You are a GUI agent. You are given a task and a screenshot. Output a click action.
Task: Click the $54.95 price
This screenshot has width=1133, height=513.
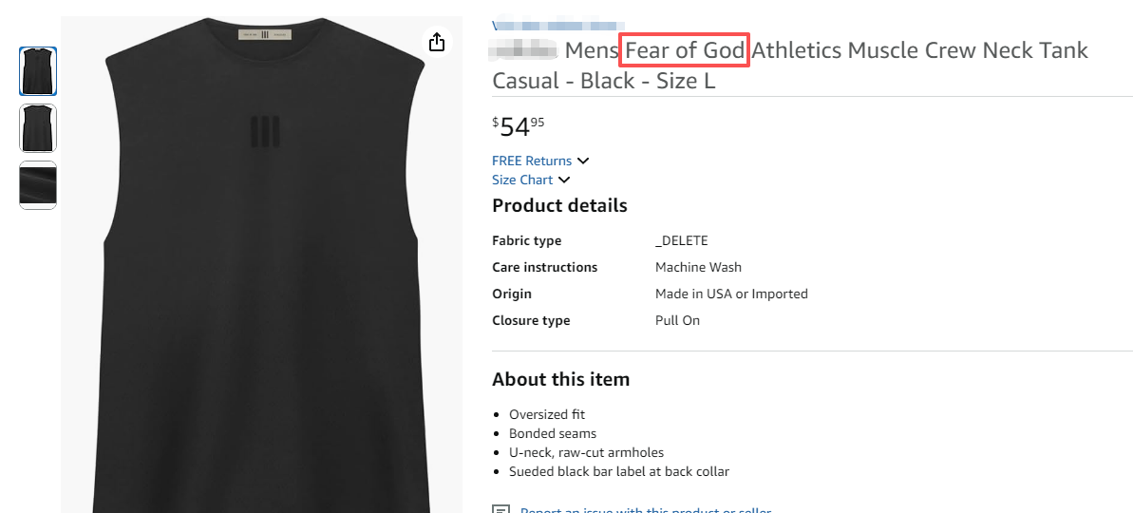click(519, 125)
